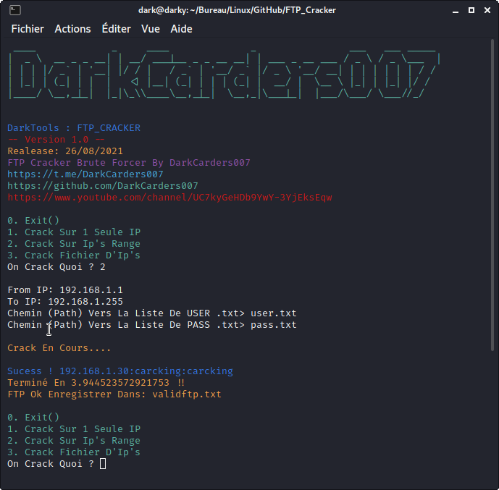Click the 'user.txt' path line

point(152,313)
